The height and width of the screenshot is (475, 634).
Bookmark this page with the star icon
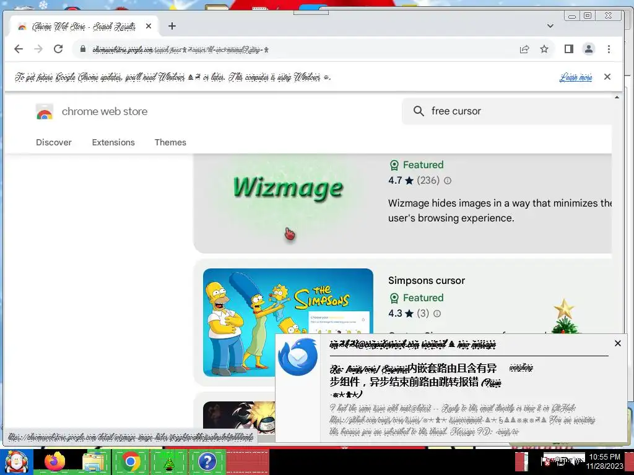pyautogui.click(x=544, y=49)
